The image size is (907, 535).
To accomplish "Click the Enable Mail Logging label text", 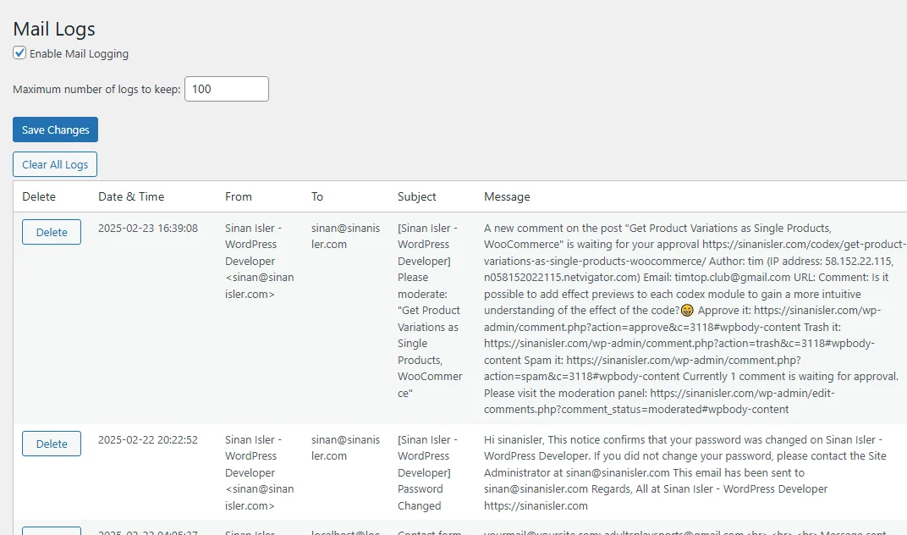I will click(x=79, y=54).
